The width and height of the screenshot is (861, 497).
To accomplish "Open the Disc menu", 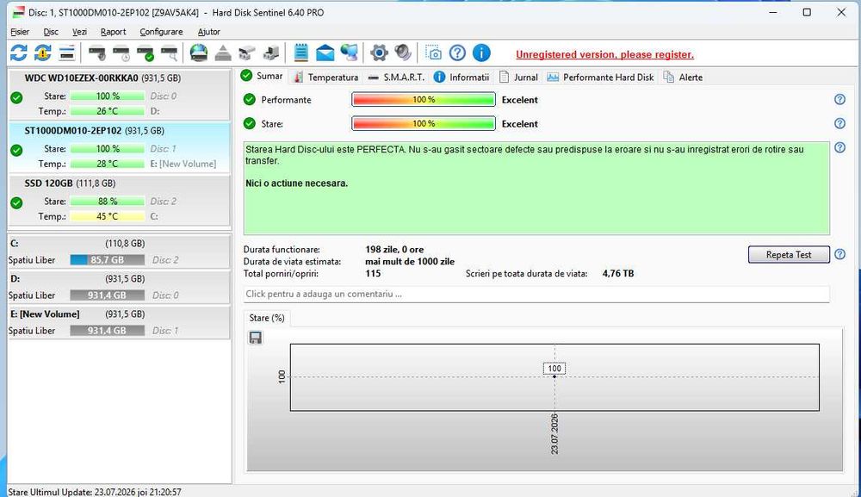I will point(51,32).
